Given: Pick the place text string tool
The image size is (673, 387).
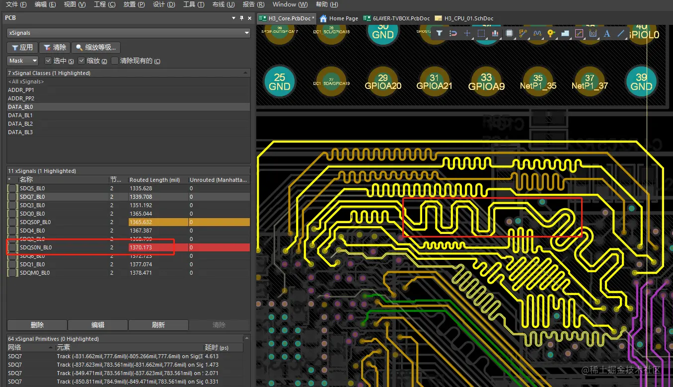Looking at the screenshot, I should pos(606,33).
